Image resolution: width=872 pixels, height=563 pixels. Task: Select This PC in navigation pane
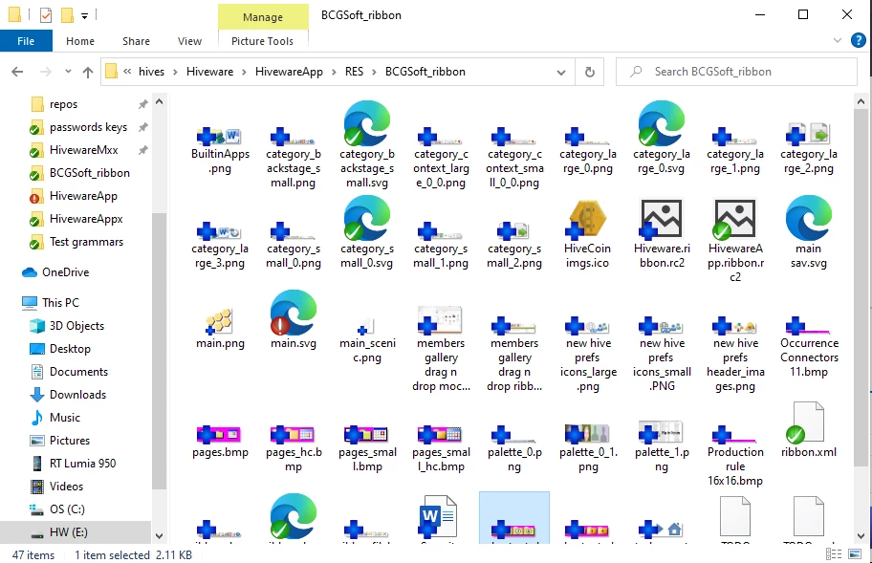tap(60, 303)
